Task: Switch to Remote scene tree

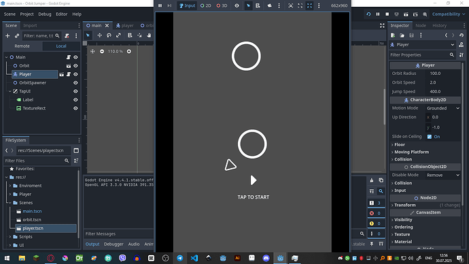Action: coord(22,46)
